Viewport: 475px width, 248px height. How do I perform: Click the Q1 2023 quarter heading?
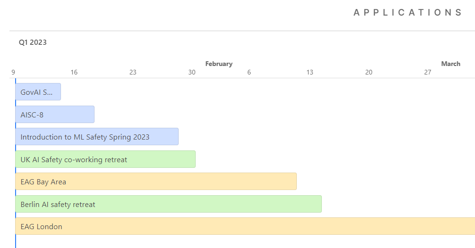coord(33,42)
